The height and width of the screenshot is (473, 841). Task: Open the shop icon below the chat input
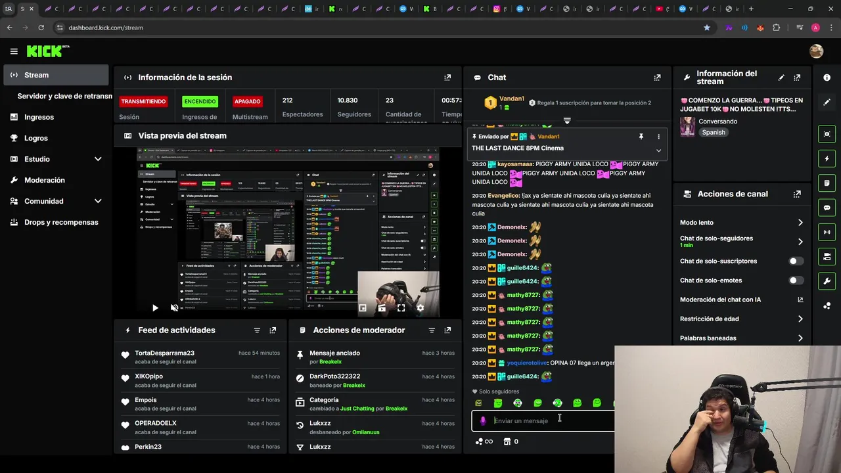coord(507,441)
